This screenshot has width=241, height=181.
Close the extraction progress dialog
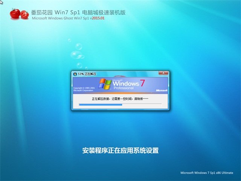163,74
